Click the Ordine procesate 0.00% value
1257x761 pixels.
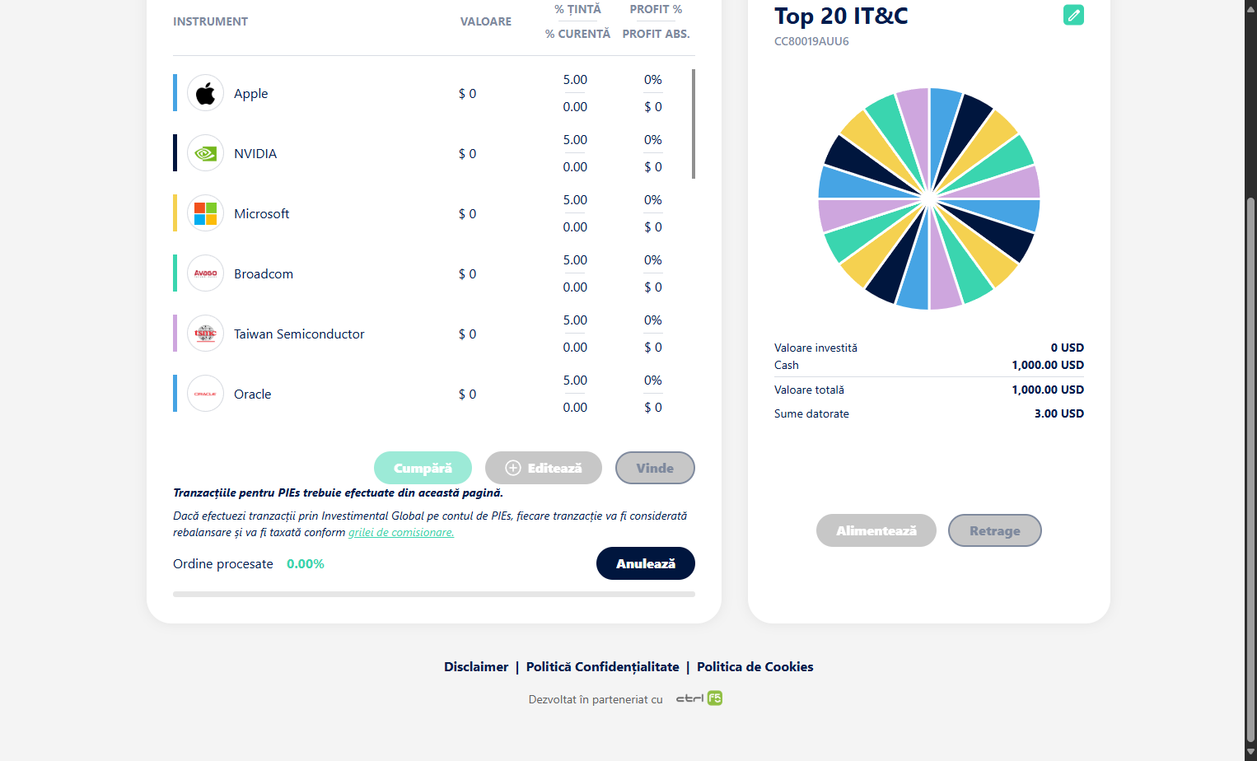point(306,564)
